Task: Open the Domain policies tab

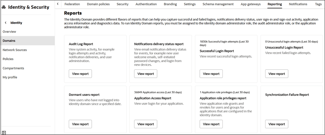Action: click(x=98, y=4)
